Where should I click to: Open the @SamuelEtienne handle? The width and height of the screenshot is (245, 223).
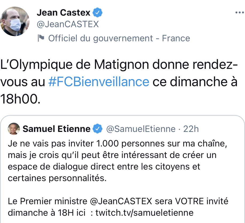point(141,129)
